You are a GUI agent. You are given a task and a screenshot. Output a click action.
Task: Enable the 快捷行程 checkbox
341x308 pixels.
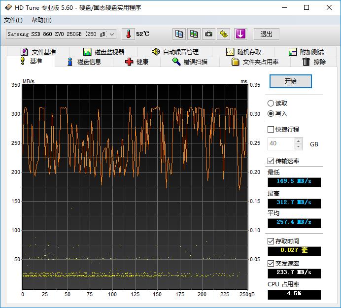click(271, 130)
